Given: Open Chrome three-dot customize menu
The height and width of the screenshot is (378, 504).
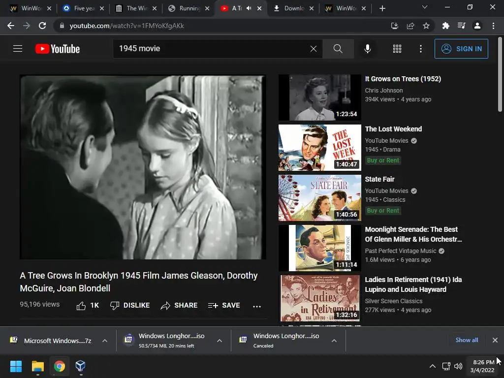Looking at the screenshot, I should 493,26.
